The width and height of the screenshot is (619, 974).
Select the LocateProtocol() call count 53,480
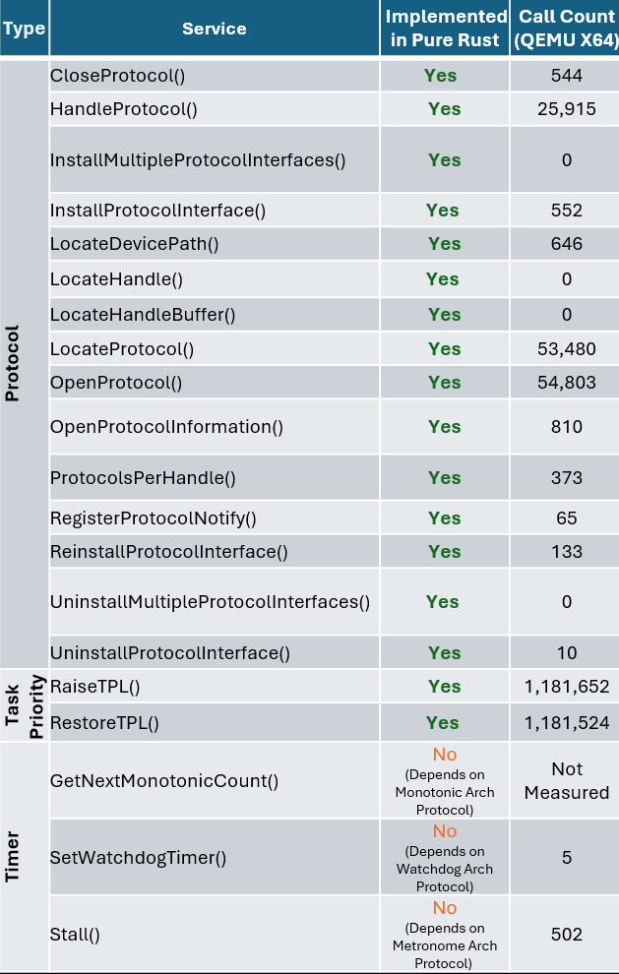[x=566, y=349]
